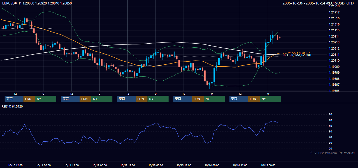
Task: Click the 1.21717 price axis label
Action: pos(334,12)
